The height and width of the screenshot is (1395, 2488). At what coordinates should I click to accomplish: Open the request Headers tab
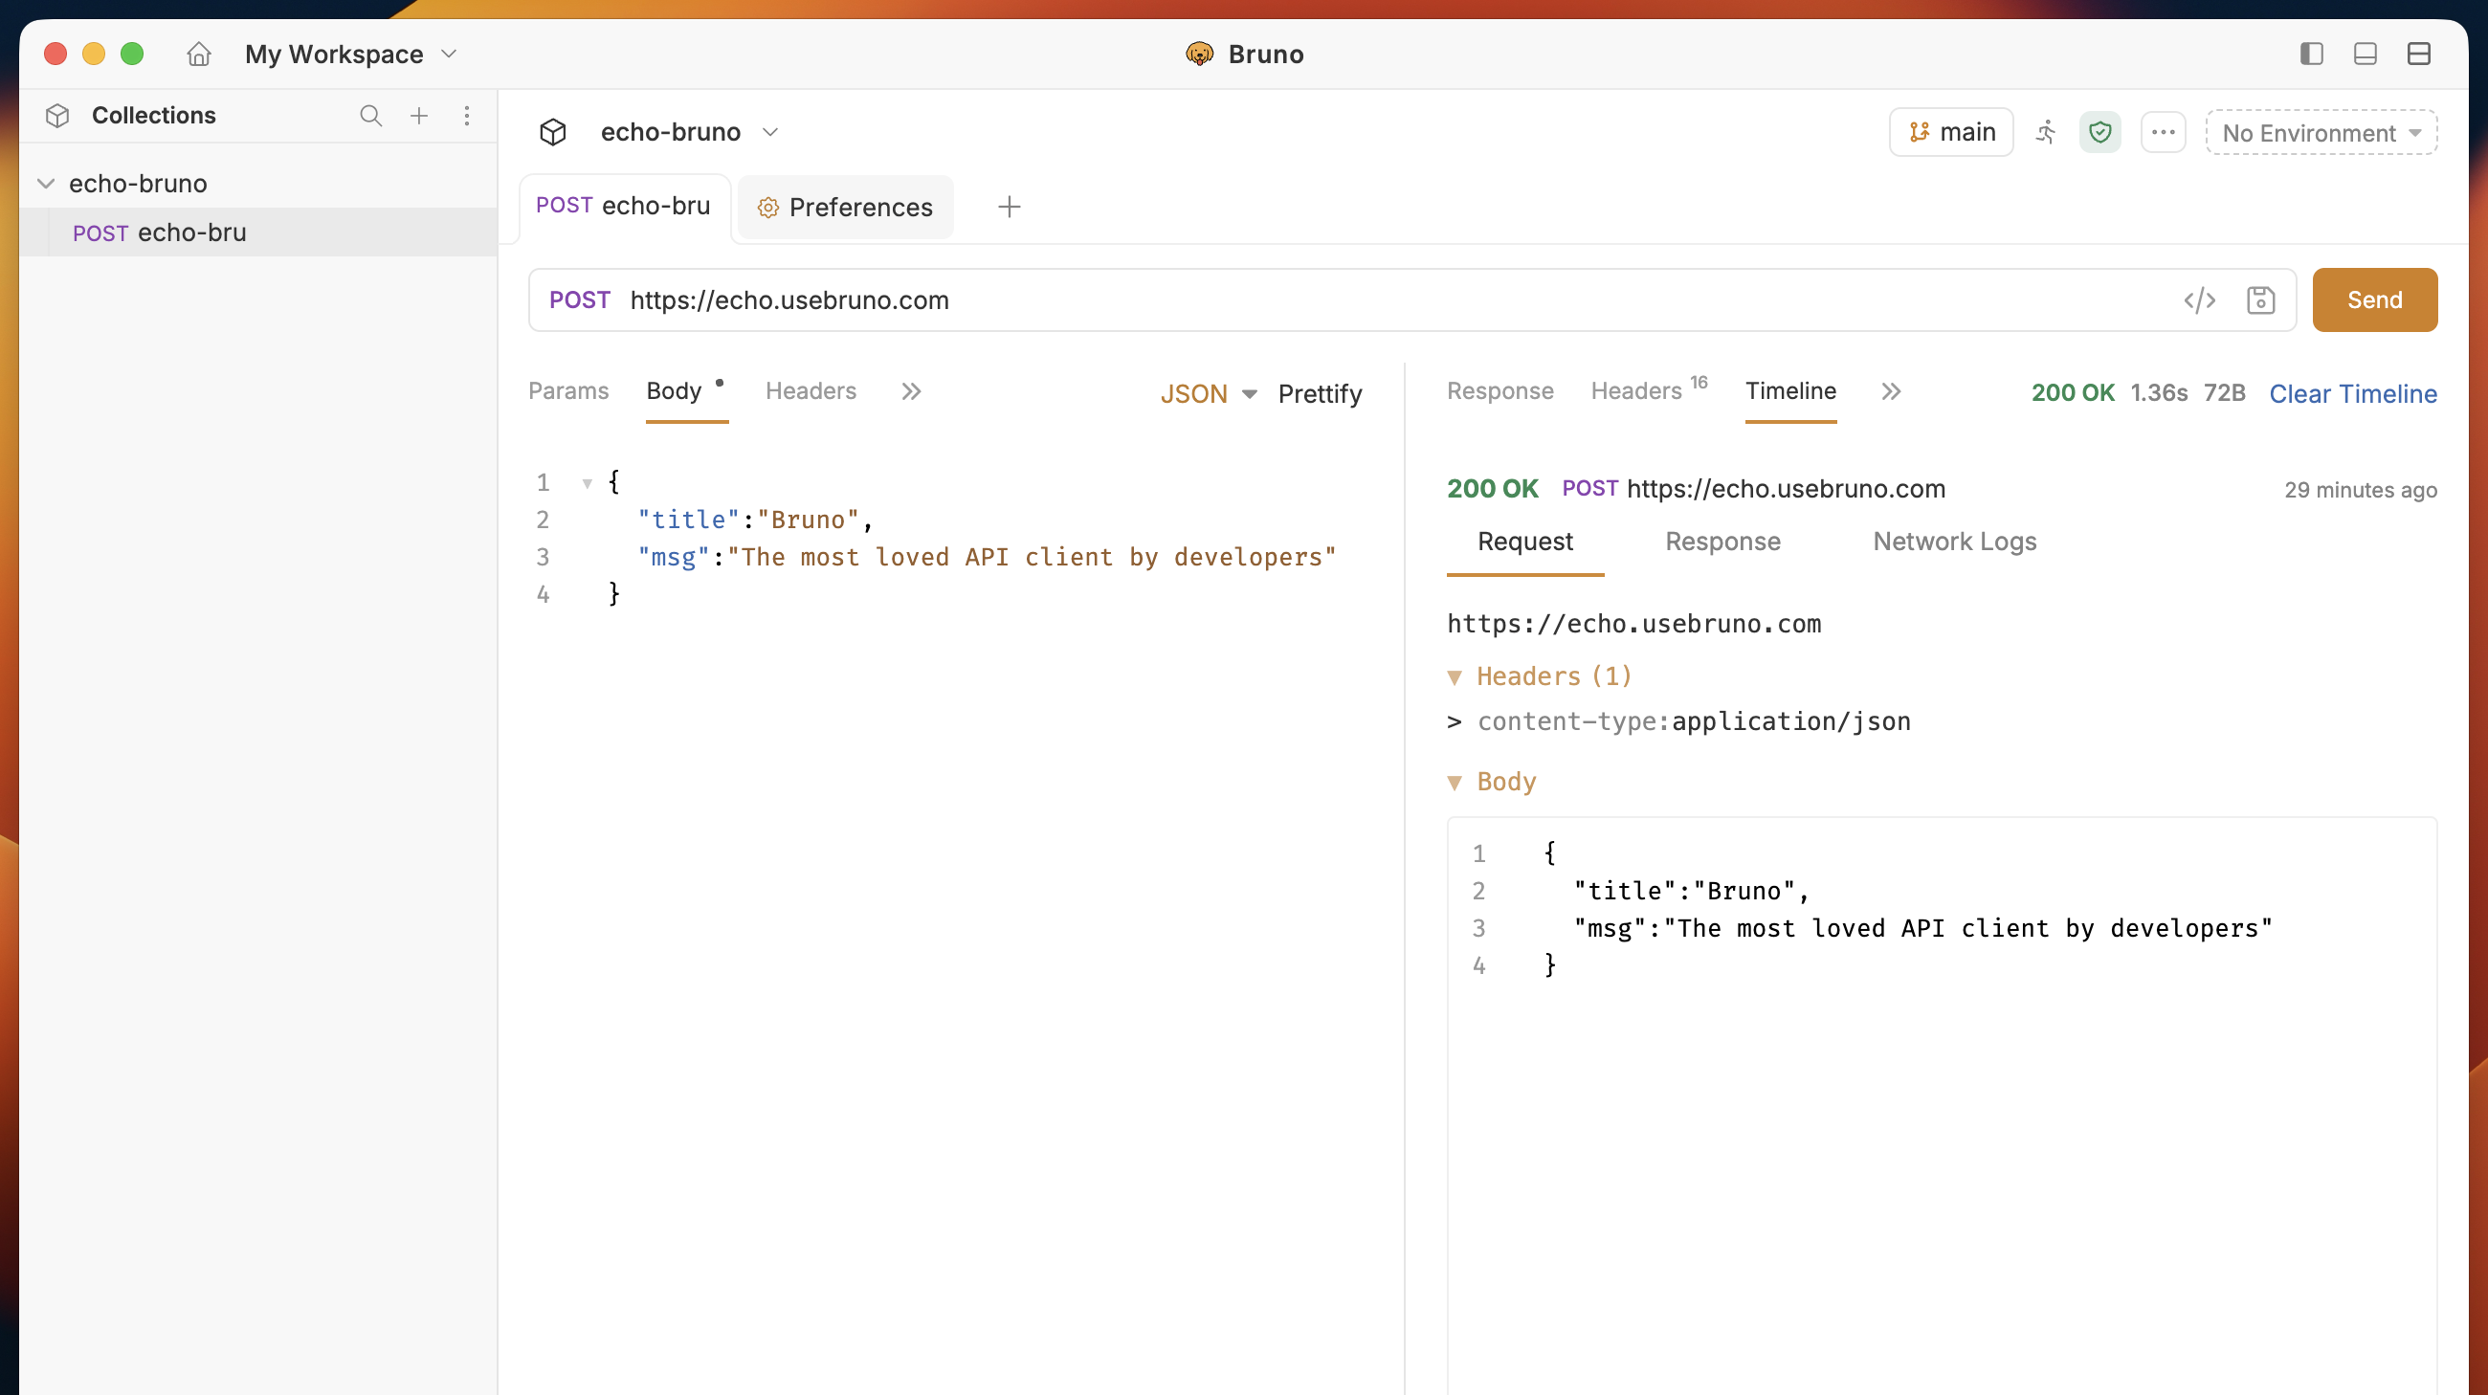pyautogui.click(x=811, y=391)
